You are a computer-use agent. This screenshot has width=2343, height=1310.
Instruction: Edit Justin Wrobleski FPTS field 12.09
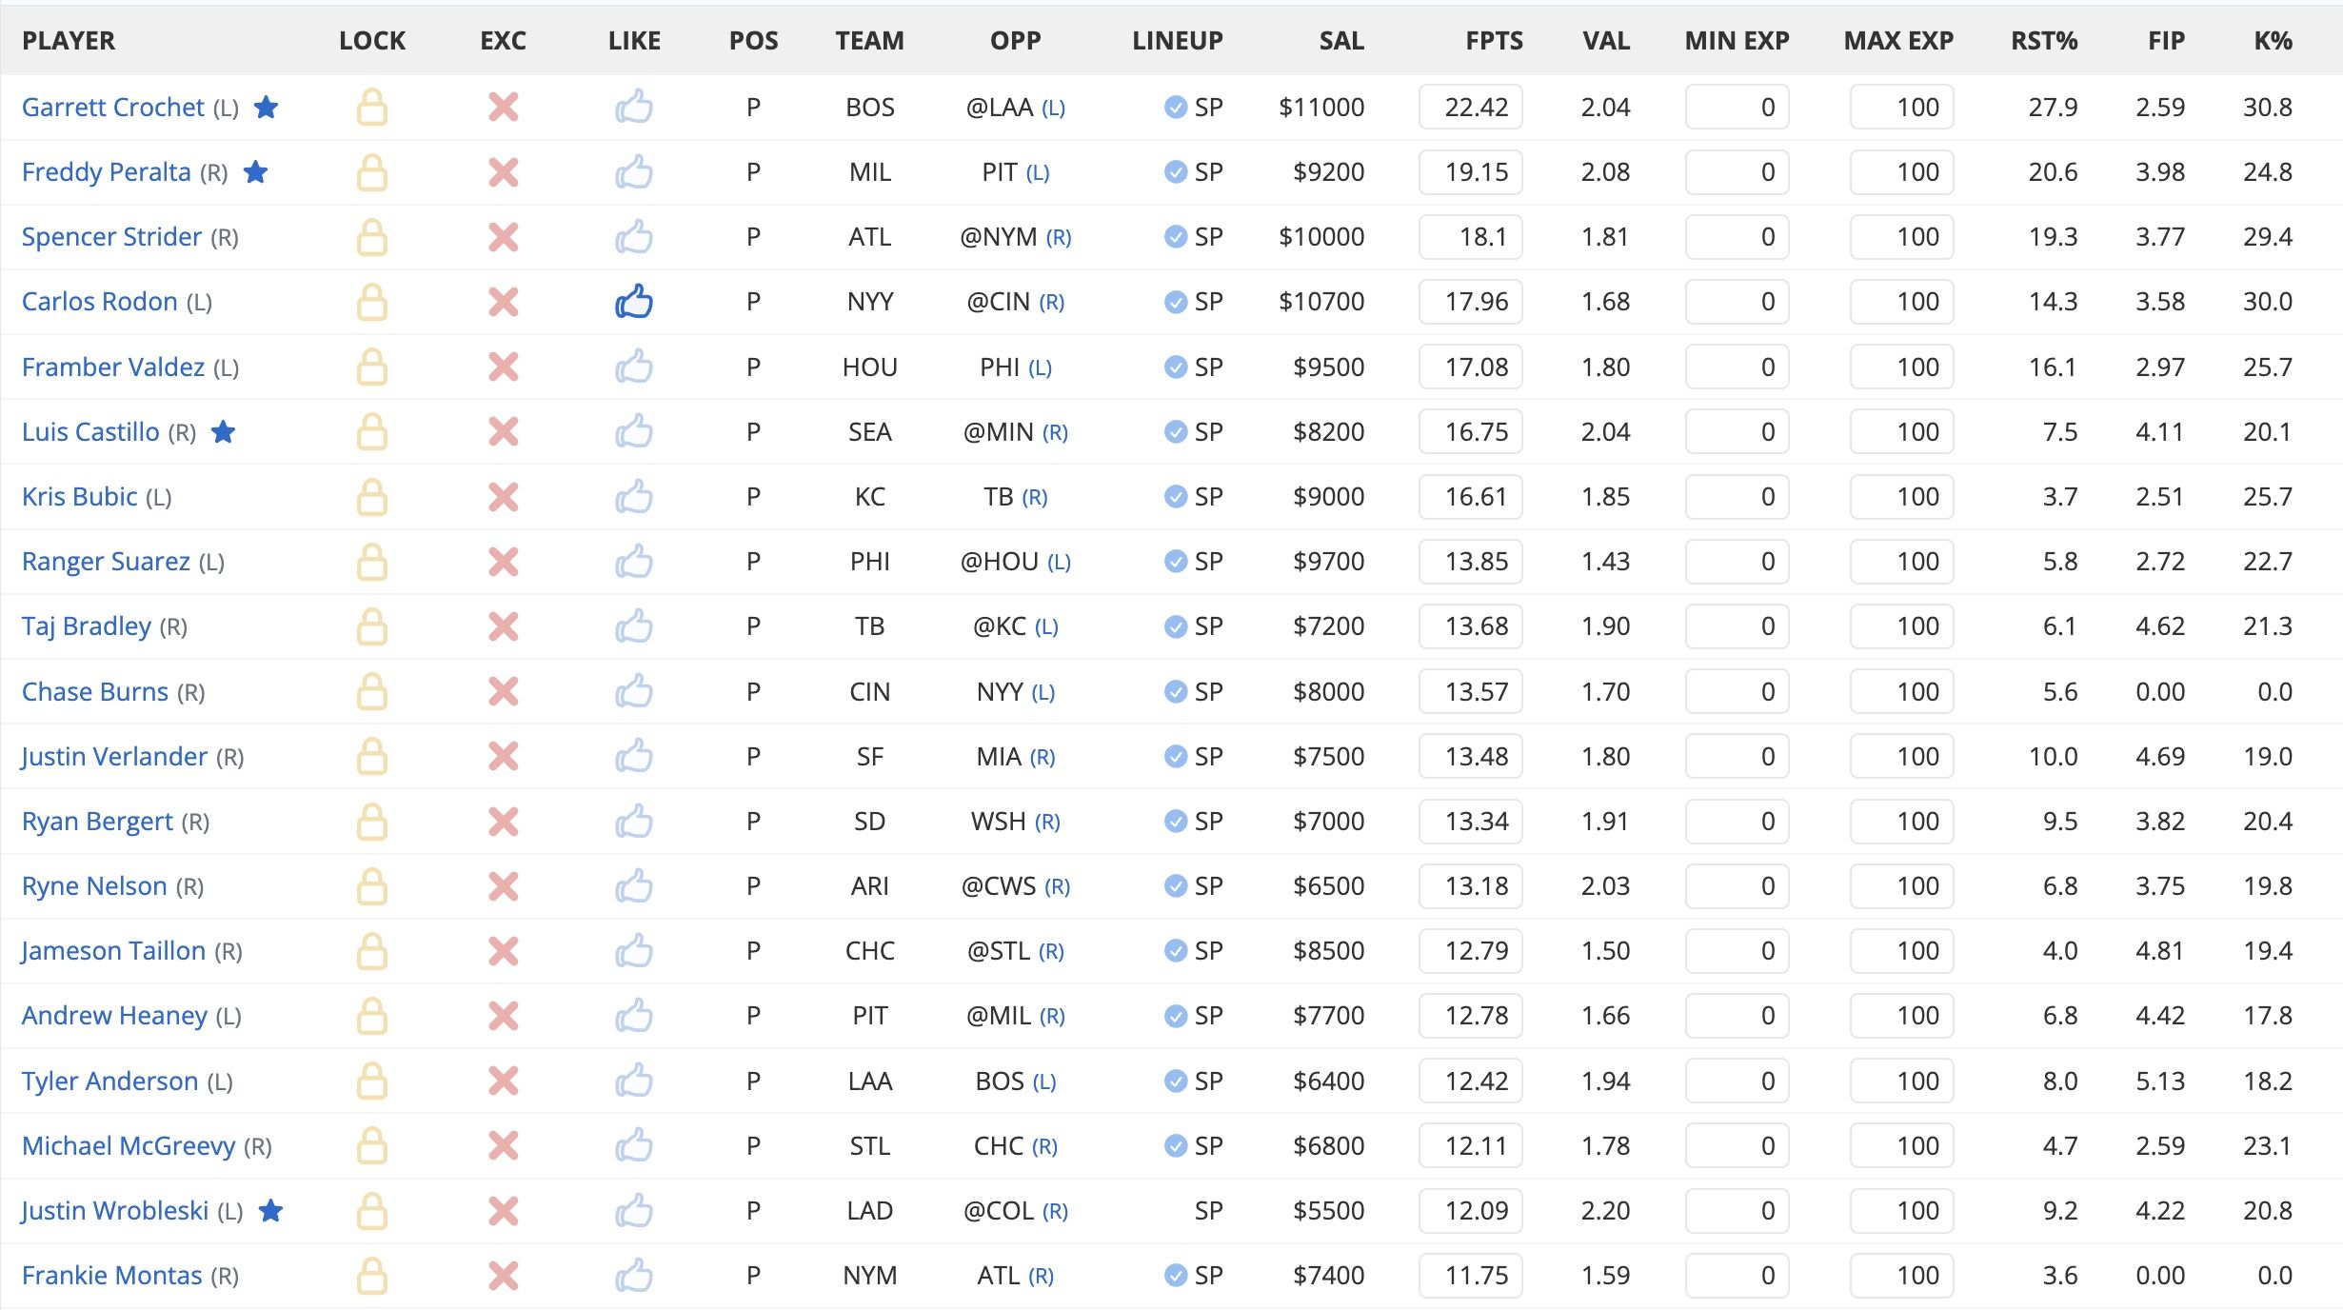point(1471,1211)
